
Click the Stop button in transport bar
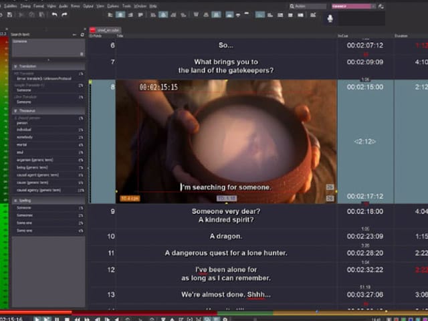point(67,319)
